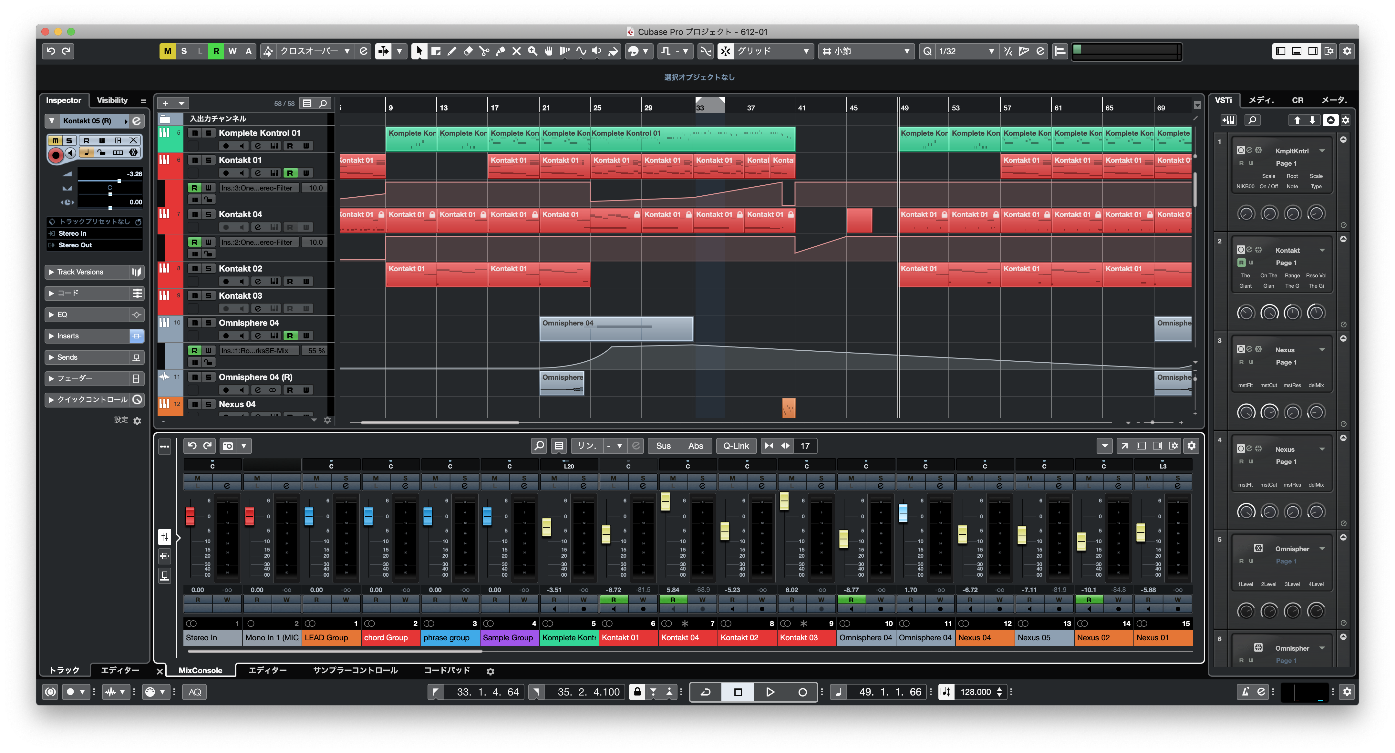Toggle Snap on/off button
This screenshot has height=753, width=1395.
725,51
